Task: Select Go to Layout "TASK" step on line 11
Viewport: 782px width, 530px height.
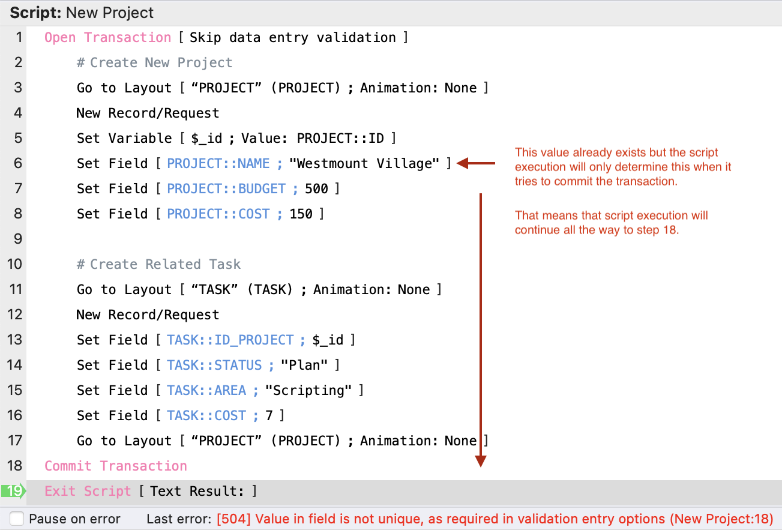Action: point(259,289)
